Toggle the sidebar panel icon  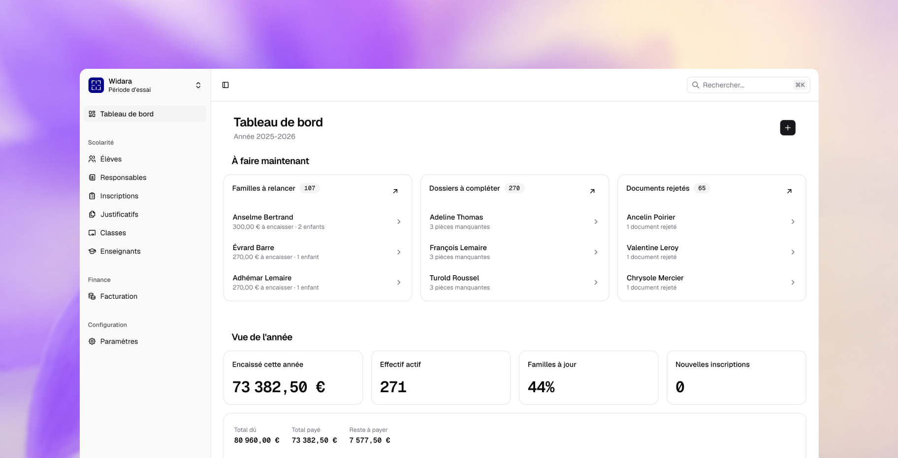point(225,85)
